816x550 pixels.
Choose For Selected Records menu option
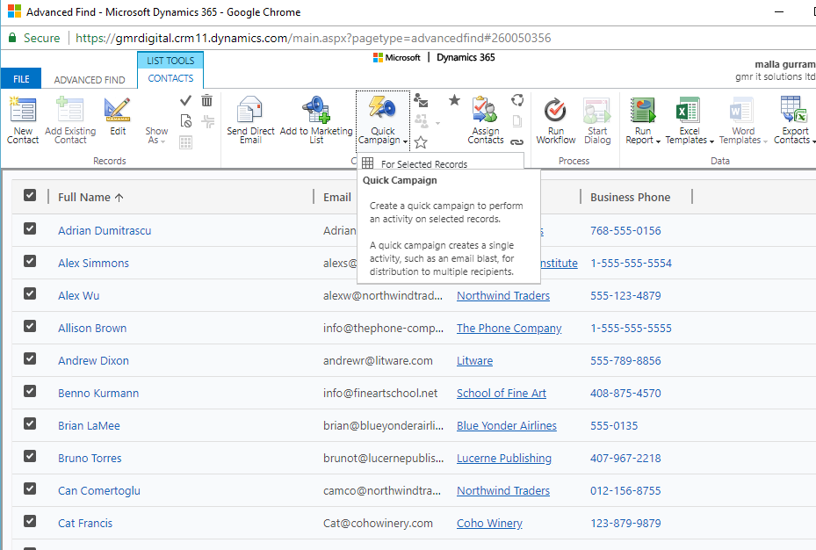pos(440,163)
